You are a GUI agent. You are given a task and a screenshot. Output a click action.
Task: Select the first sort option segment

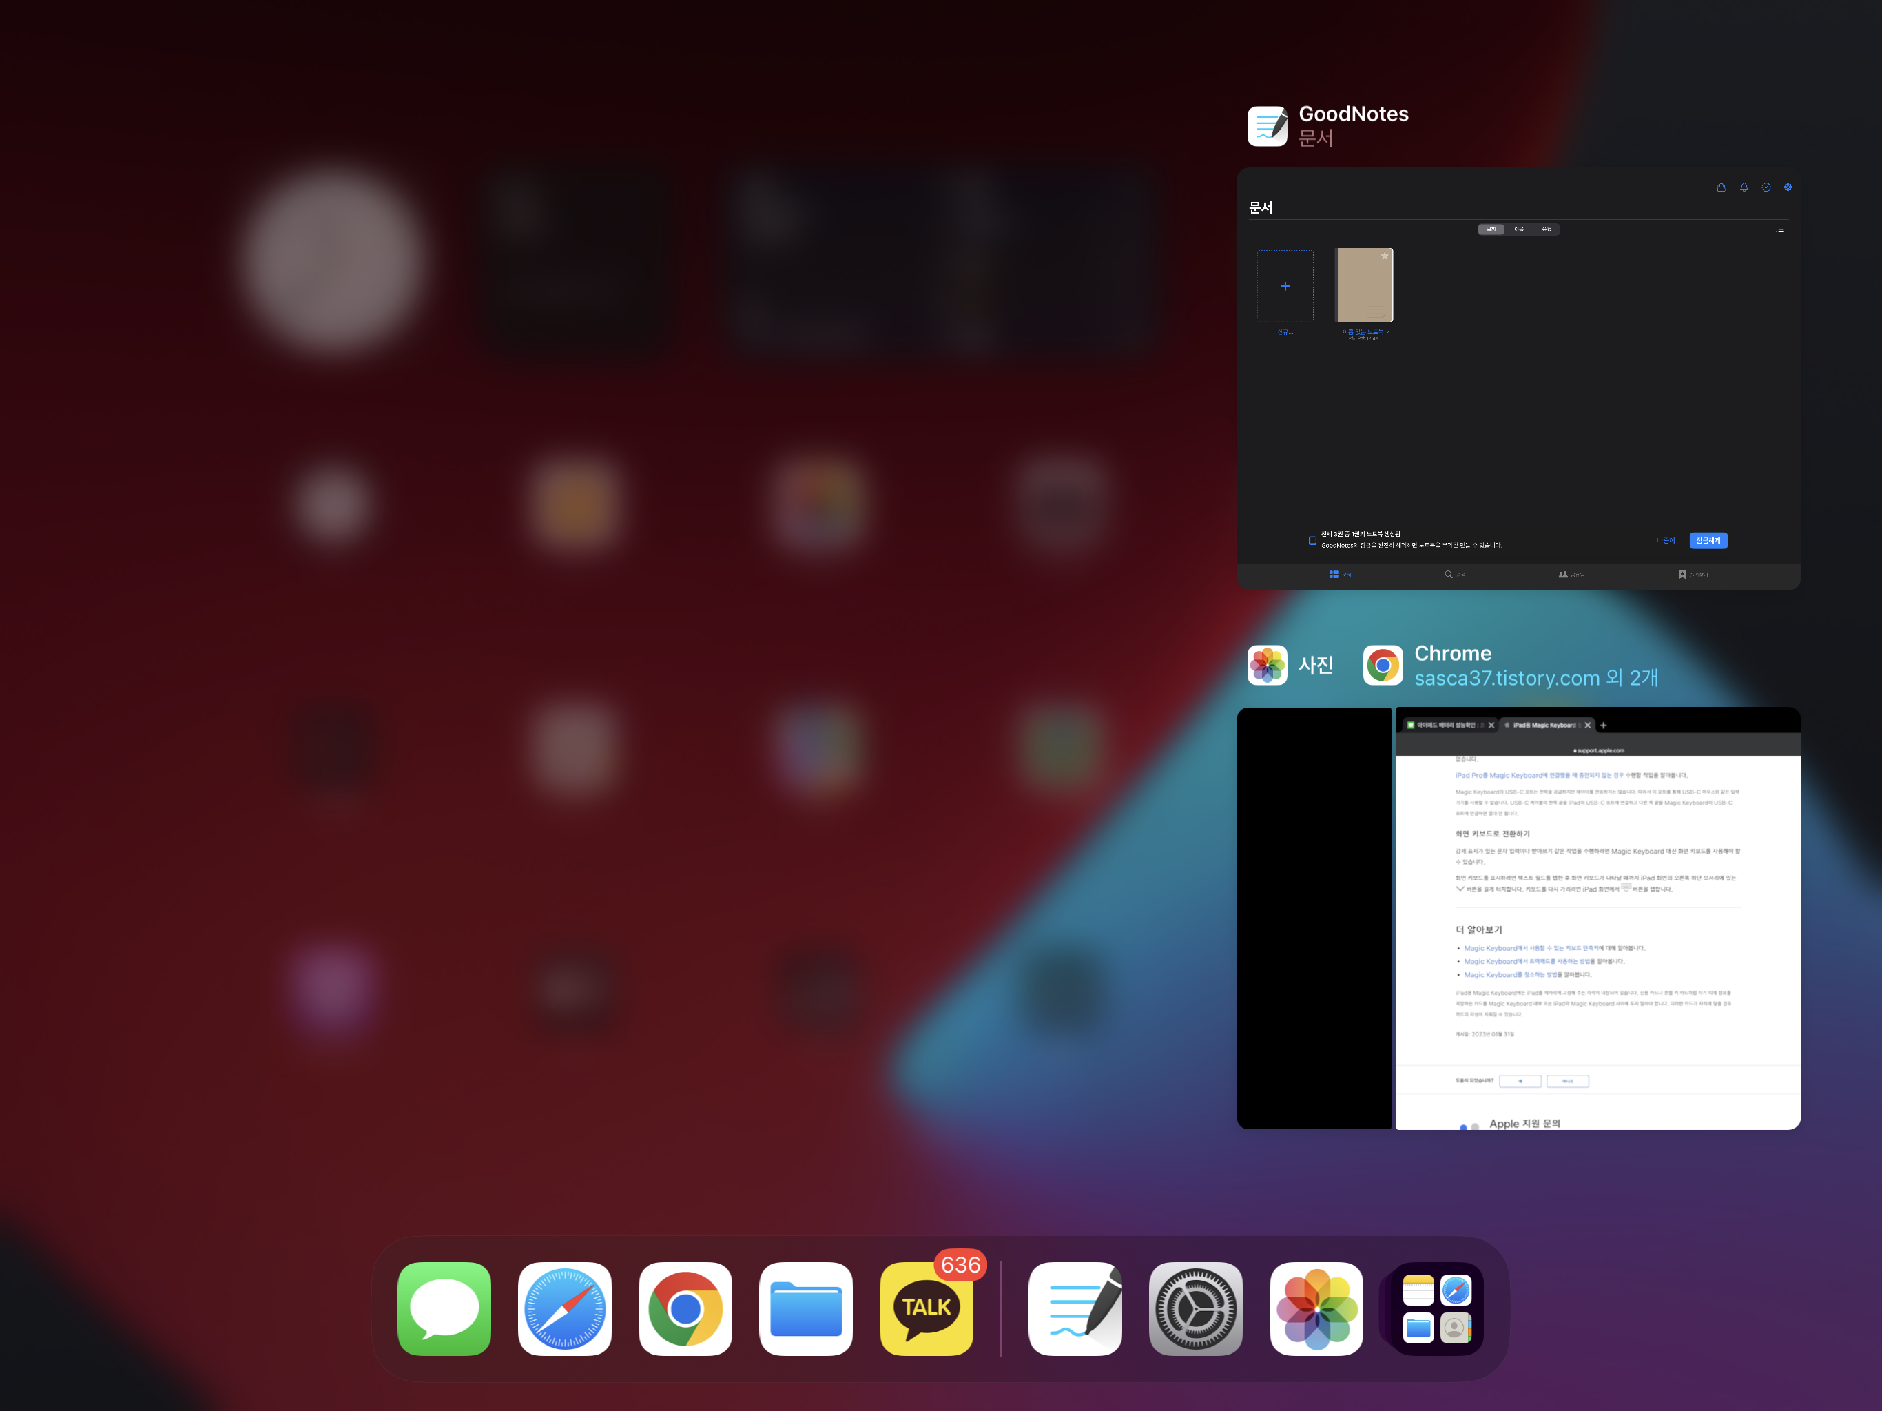[x=1491, y=230]
